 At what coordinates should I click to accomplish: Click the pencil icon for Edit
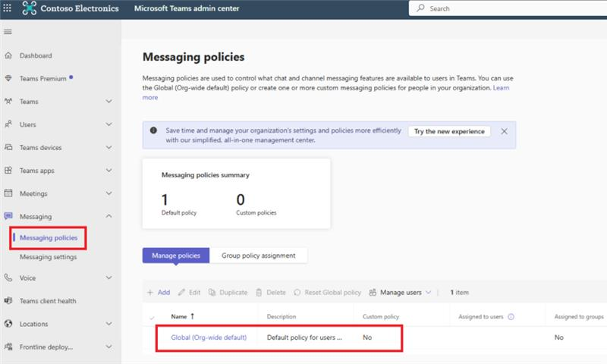coord(181,293)
